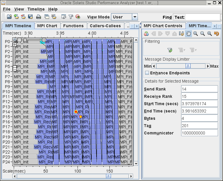Image resolution: width=223 pixels, height=181 pixels.
Task: Click the step-up arrow icon
Action: [x=174, y=34]
